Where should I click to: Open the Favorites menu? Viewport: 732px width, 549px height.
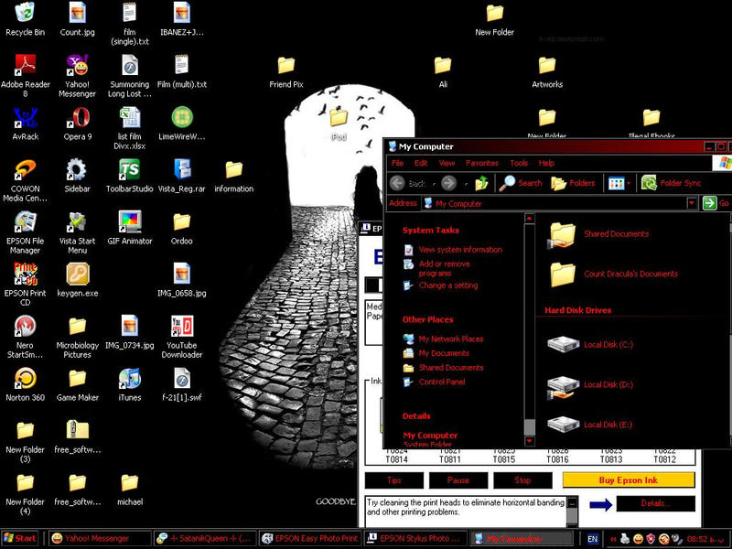pos(482,163)
